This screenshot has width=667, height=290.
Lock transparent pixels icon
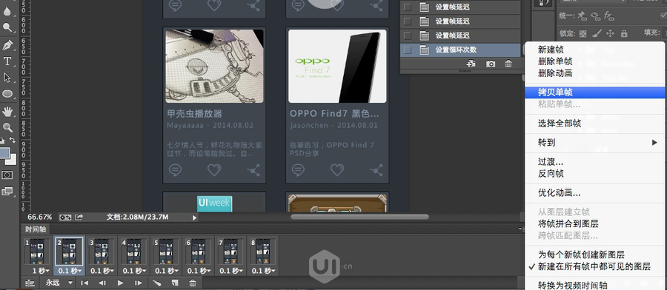tap(583, 33)
